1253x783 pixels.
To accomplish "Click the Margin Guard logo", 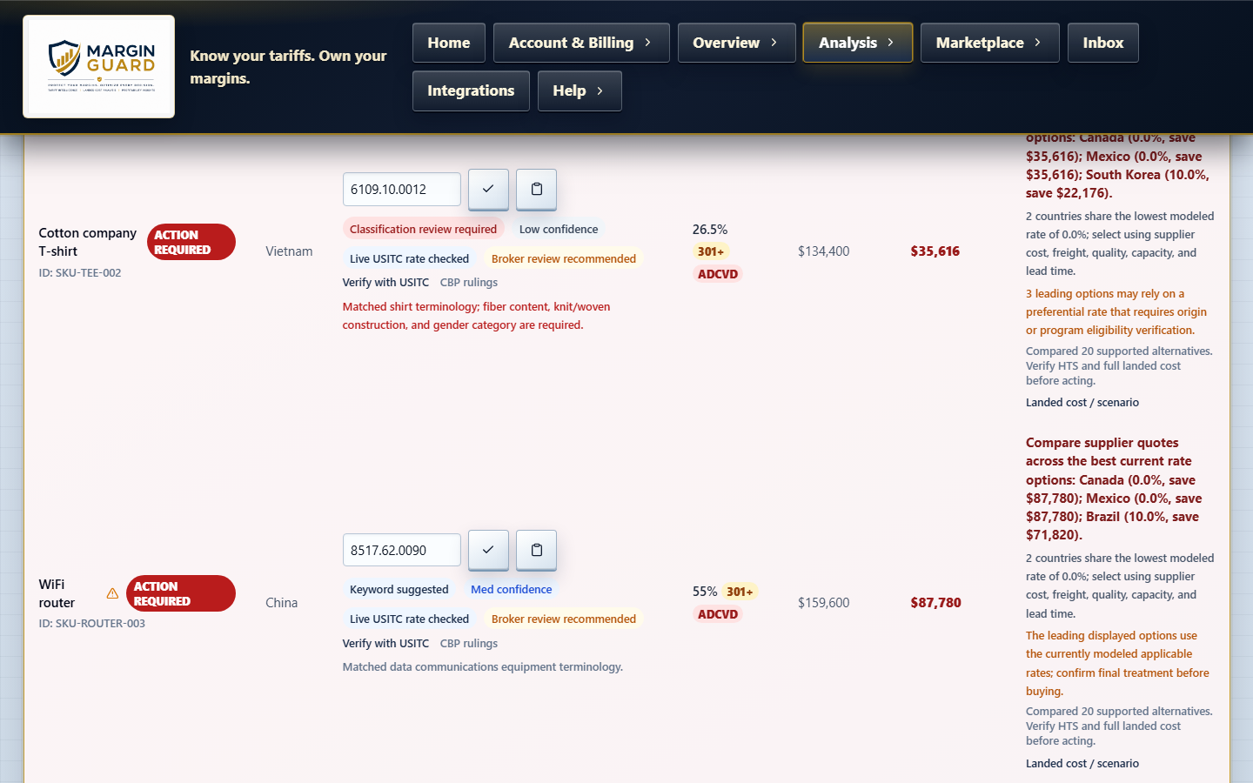I will (x=98, y=66).
